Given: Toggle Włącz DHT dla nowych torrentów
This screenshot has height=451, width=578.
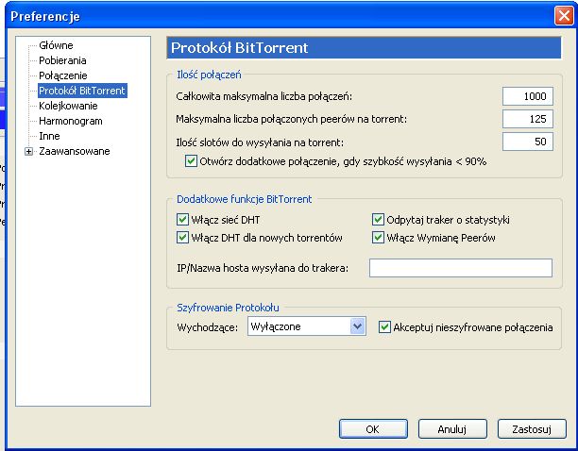Looking at the screenshot, I should (183, 238).
